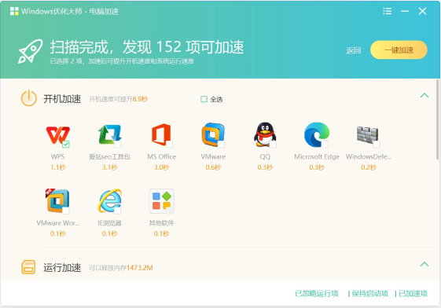This screenshot has height=308, width=441.
Task: Click the IE浏览器 icon
Action: click(x=110, y=201)
